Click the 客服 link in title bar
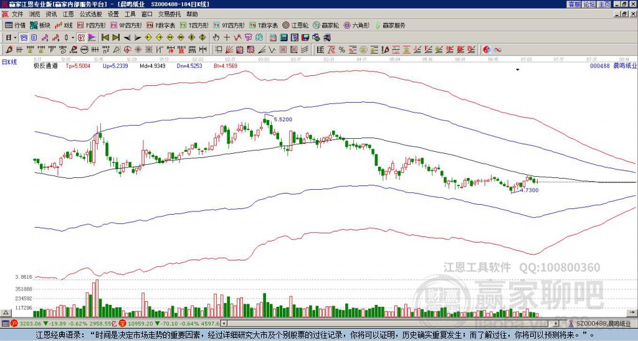Screen dimensions: 638x341 click(574, 4)
